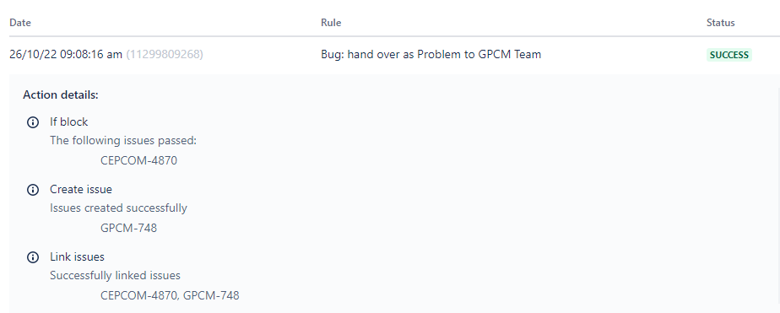Click the Action details heading

pyautogui.click(x=61, y=94)
